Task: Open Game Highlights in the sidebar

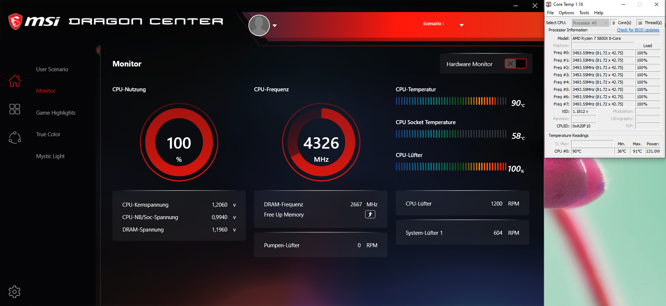Action: point(56,113)
